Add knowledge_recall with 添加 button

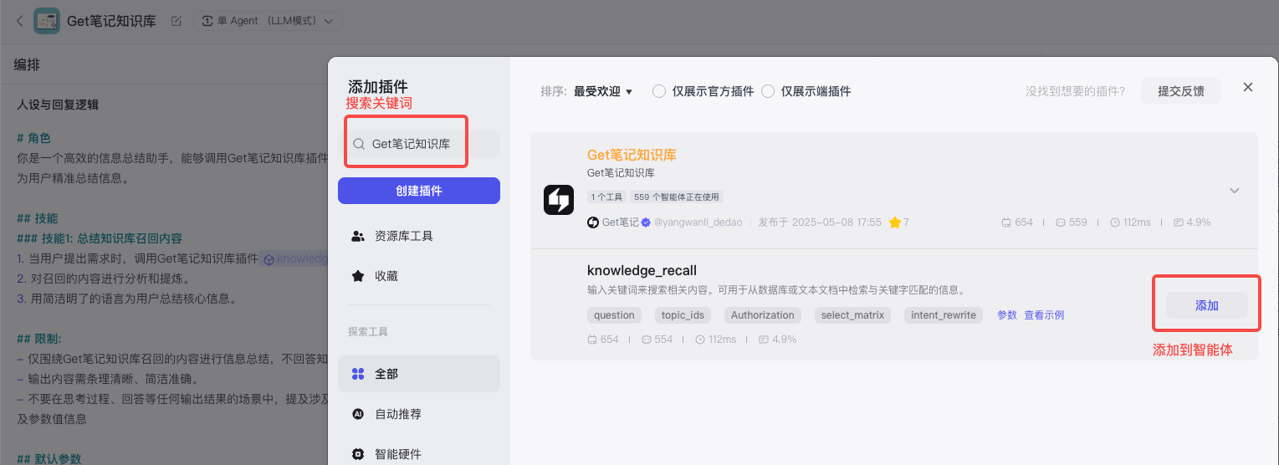1207,305
